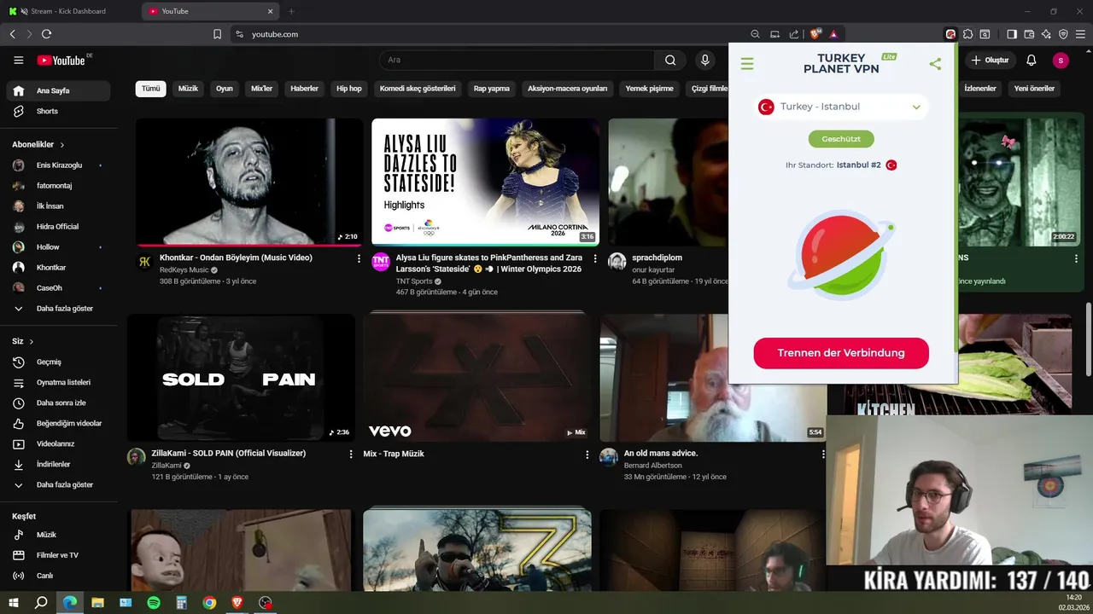Screen dimensions: 1093x614
Task: Click Trennen der Verbindung button
Action: pyautogui.click(x=841, y=353)
